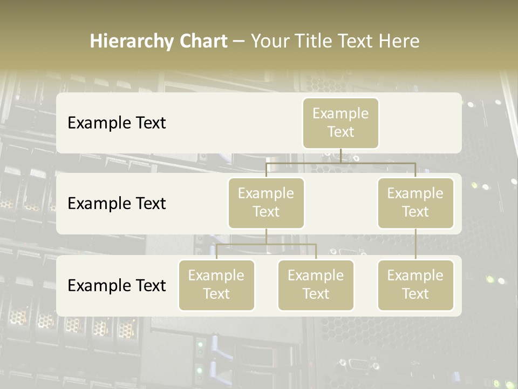Click the middle bottom Example Text box
518x389 pixels.
(316, 285)
